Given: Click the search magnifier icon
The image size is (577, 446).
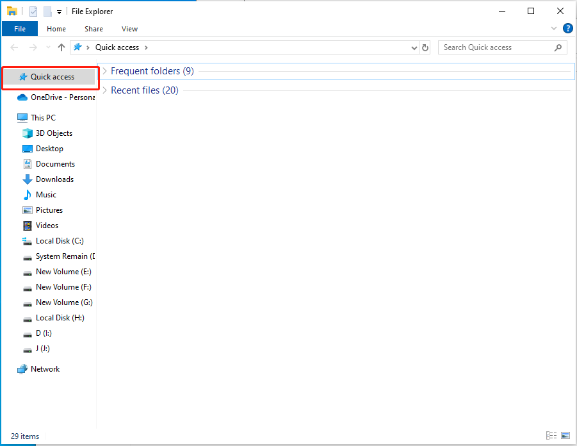Looking at the screenshot, I should point(558,47).
